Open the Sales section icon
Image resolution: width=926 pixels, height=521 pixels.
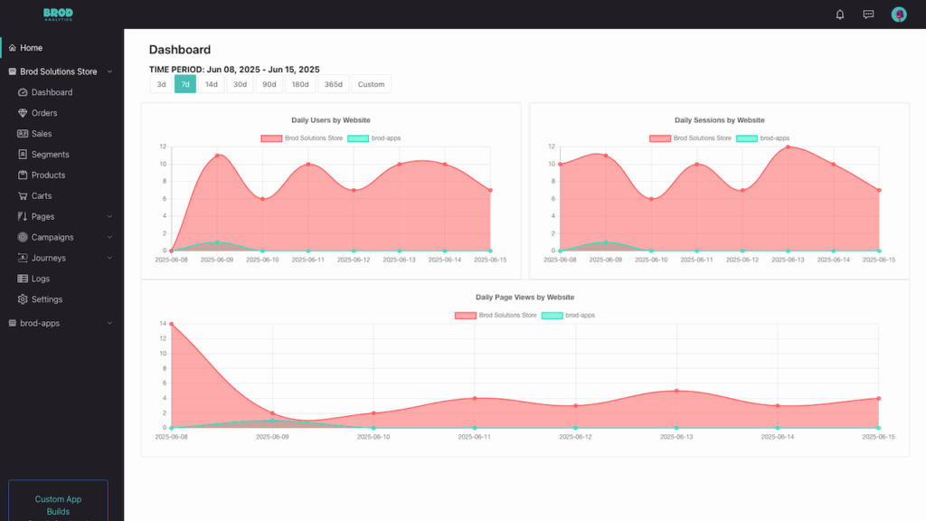pos(22,133)
